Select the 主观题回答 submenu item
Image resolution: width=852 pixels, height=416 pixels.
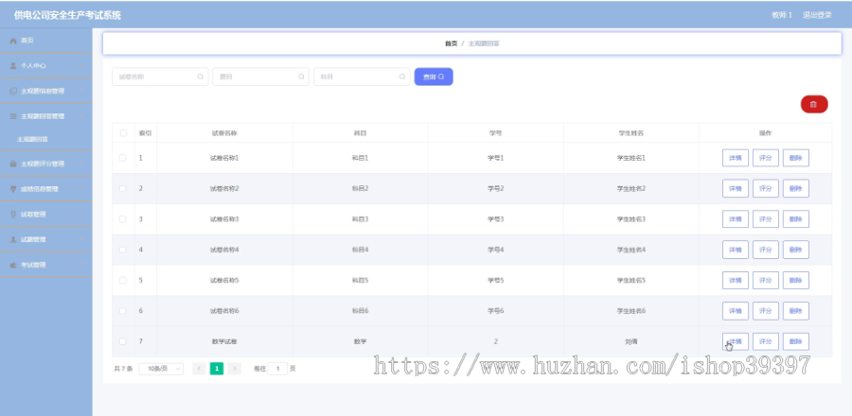point(46,139)
